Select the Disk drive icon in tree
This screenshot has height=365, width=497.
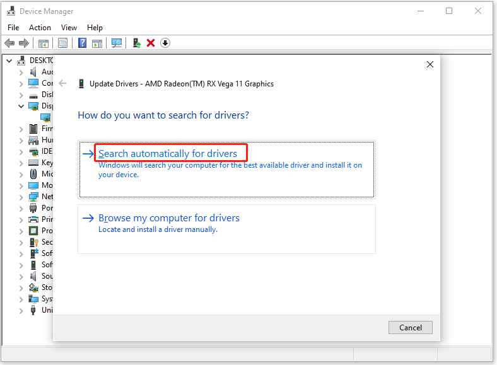click(x=33, y=96)
